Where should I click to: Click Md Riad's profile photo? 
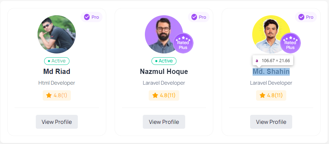[57, 34]
